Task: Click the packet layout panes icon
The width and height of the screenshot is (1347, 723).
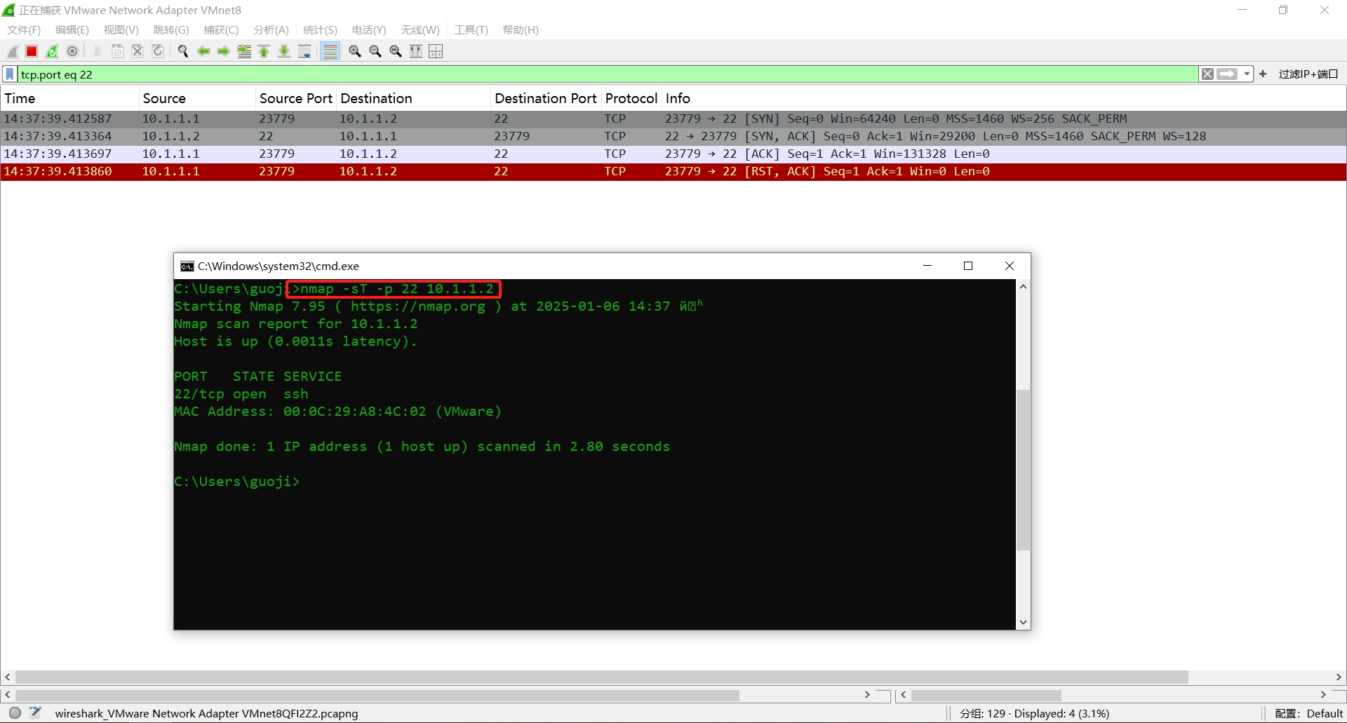Action: pyautogui.click(x=436, y=51)
